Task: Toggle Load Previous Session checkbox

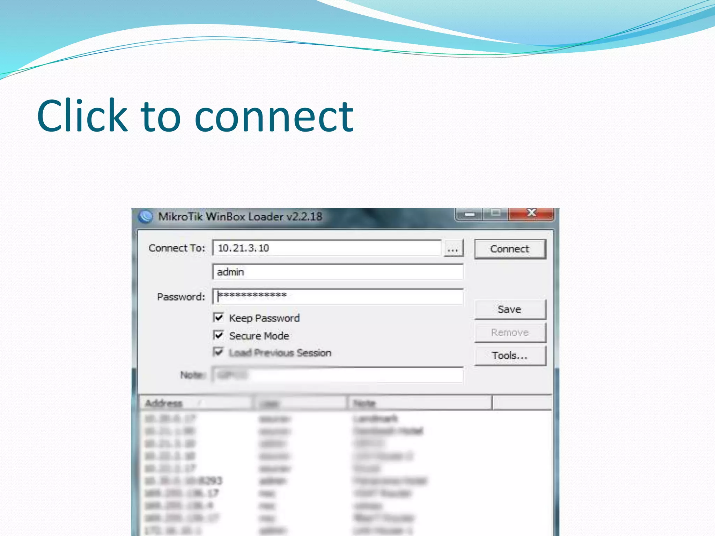Action: 219,352
